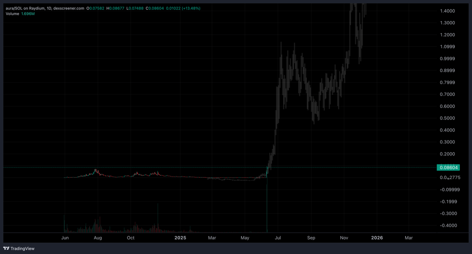The height and width of the screenshot is (254, 472).
Task: Click the Jun label on time axis
Action: [x=65, y=238]
